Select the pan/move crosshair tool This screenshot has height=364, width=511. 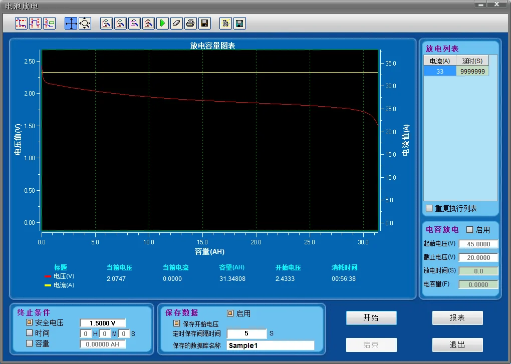(x=71, y=23)
